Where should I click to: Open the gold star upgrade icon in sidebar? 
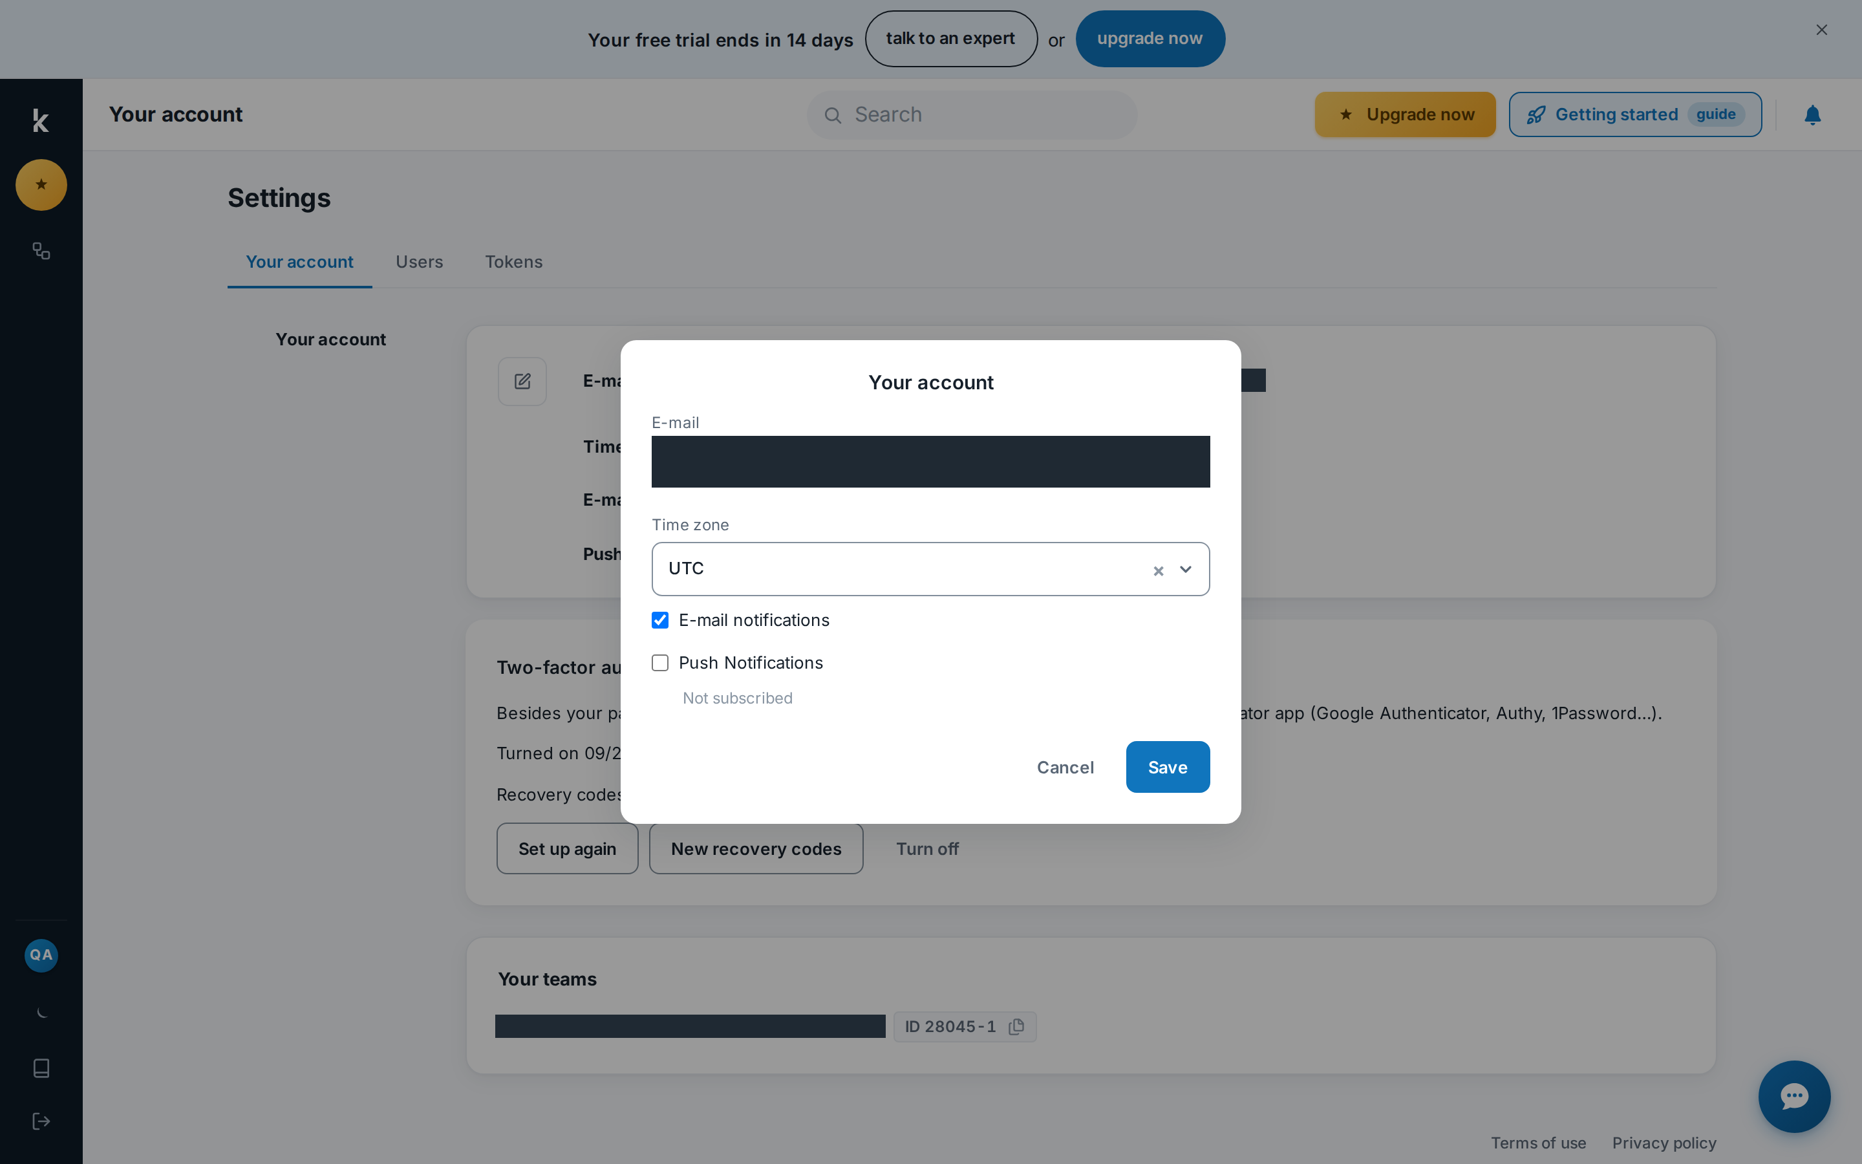point(41,185)
